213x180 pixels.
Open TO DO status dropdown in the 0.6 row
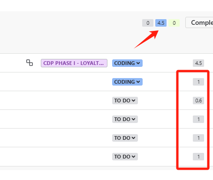click(x=125, y=101)
